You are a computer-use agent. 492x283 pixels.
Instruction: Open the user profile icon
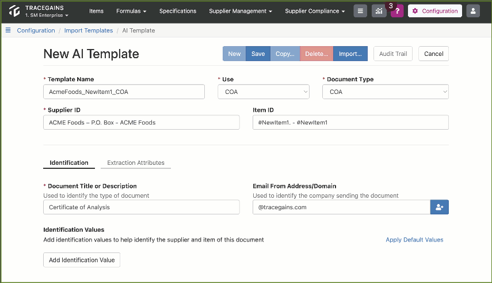pyautogui.click(x=473, y=11)
